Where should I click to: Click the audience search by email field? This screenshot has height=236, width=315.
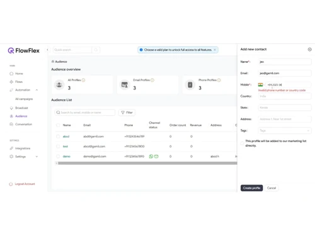click(85, 113)
